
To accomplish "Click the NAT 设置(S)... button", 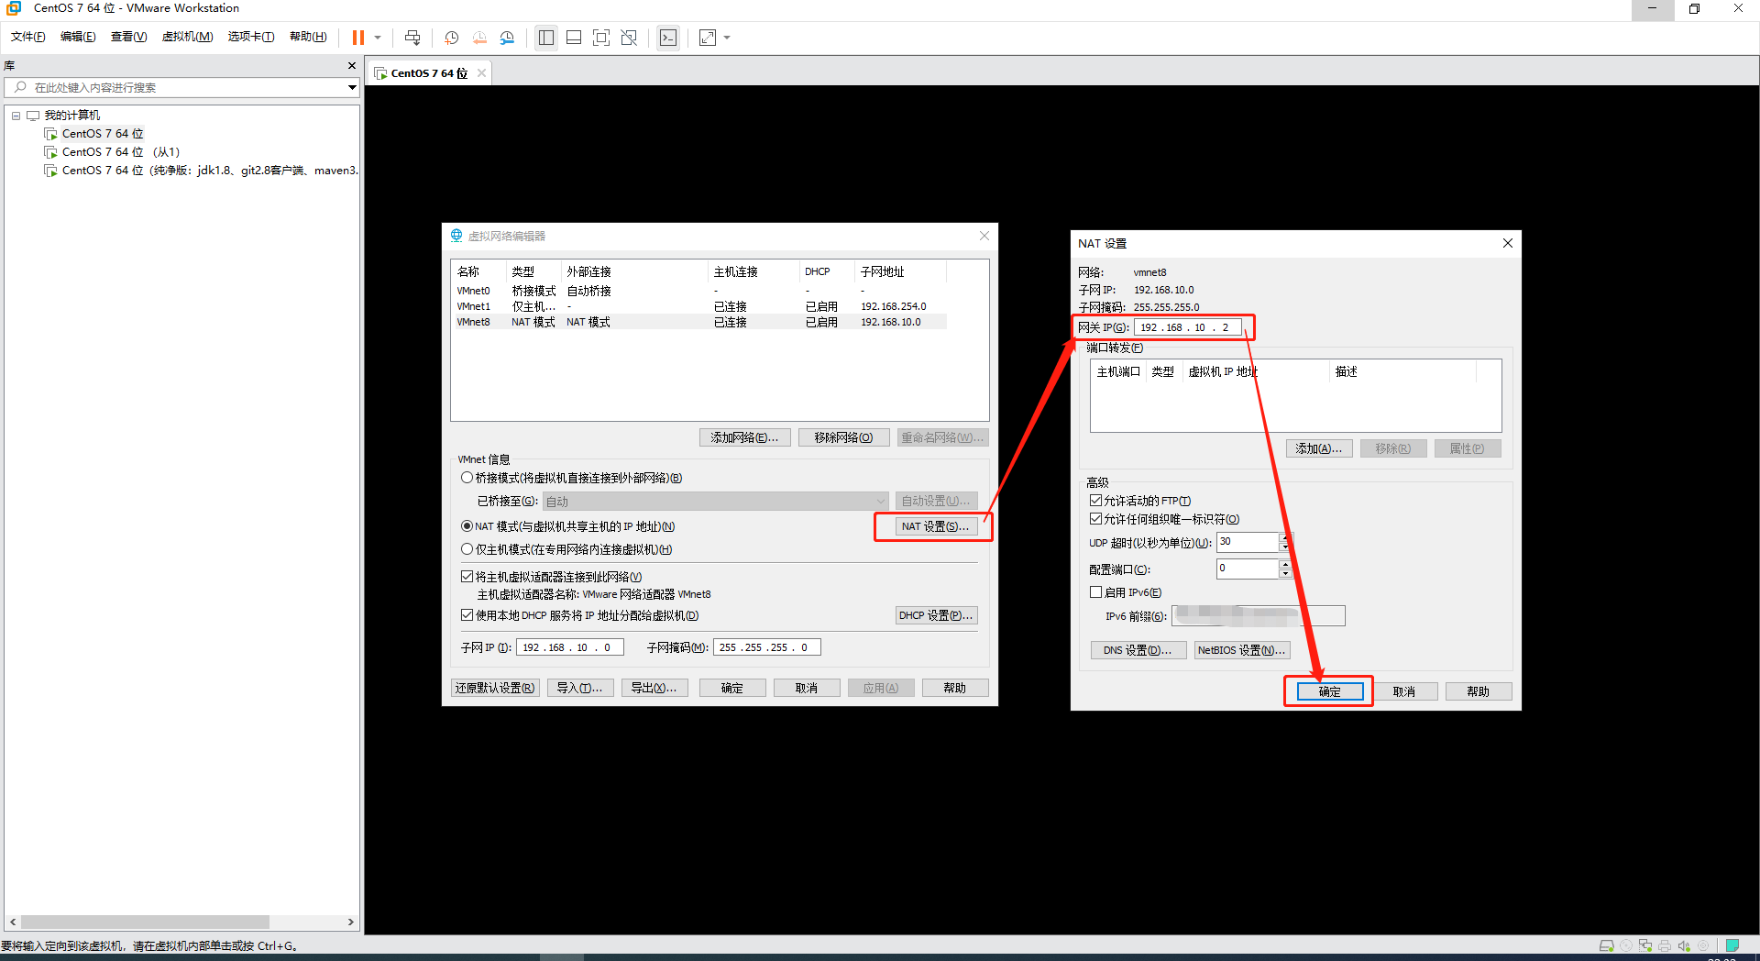I will 934,526.
